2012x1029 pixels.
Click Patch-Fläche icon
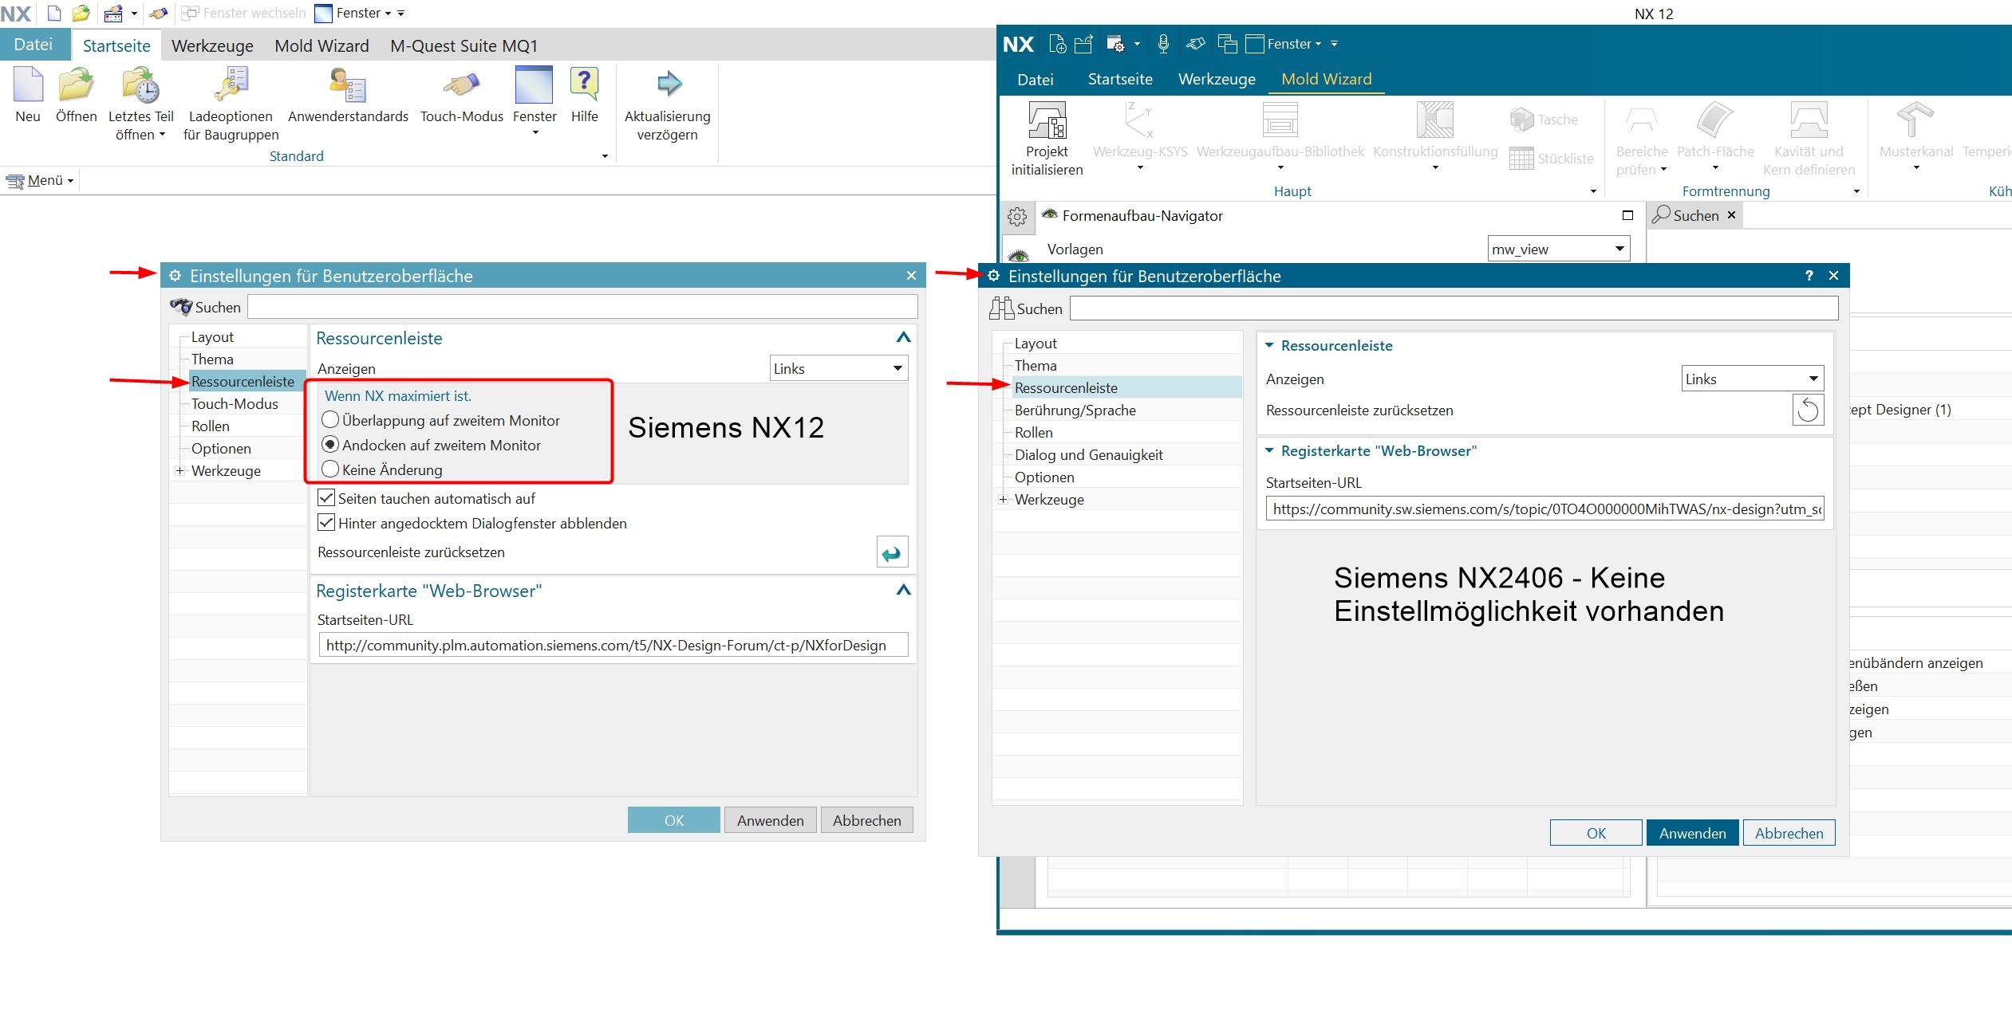[x=1715, y=120]
